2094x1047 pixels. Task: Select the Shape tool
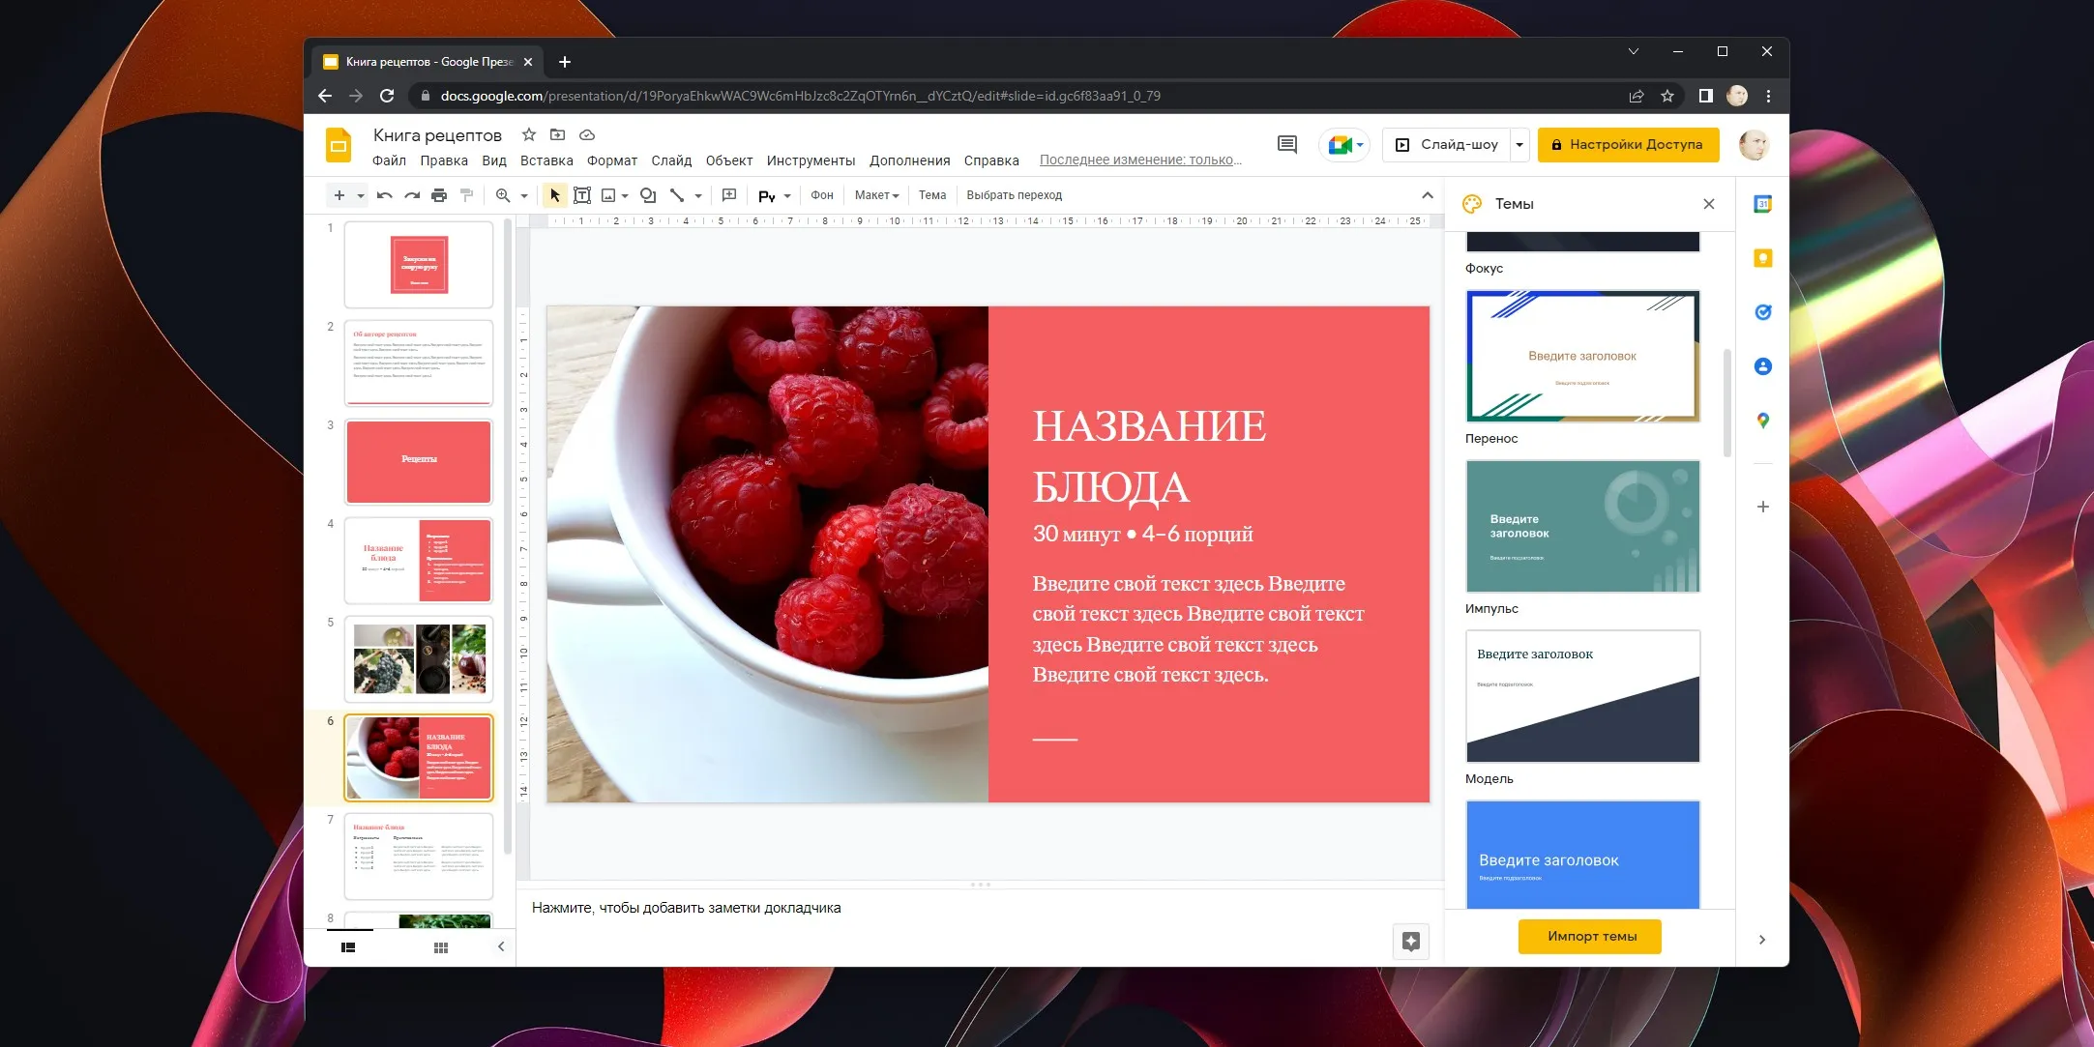point(648,195)
